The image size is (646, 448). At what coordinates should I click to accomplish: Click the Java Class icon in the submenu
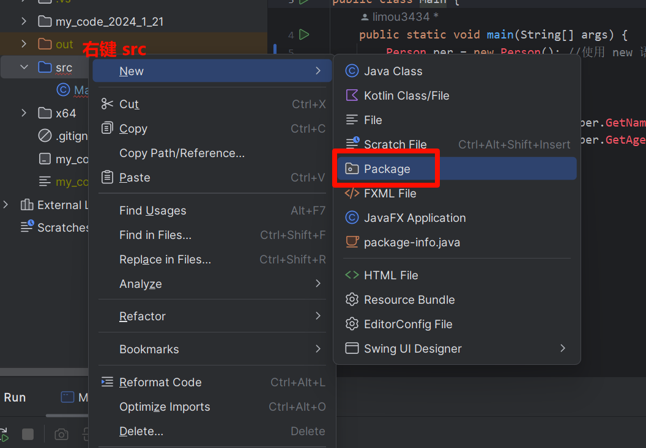(352, 72)
